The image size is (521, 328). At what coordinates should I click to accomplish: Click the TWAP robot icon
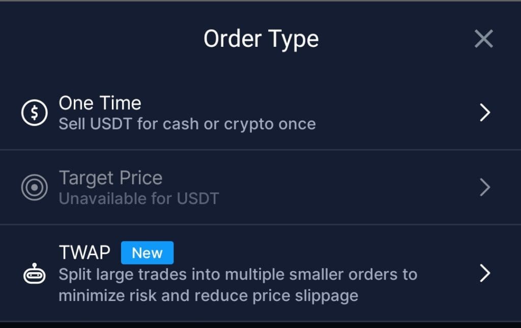[x=34, y=275]
